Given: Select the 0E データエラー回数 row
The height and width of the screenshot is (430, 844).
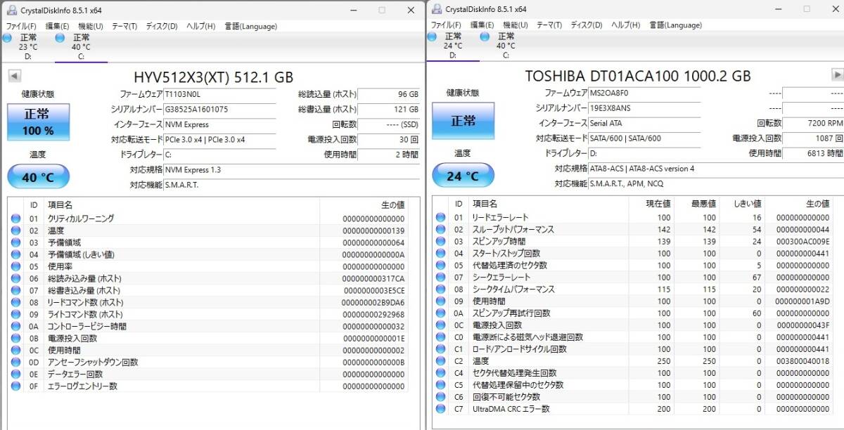Looking at the screenshot, I should click(x=208, y=374).
